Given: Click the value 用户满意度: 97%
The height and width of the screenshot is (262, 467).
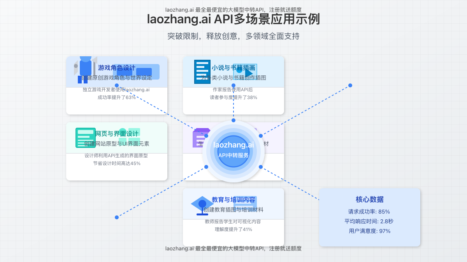Looking at the screenshot, I should coord(370,231).
